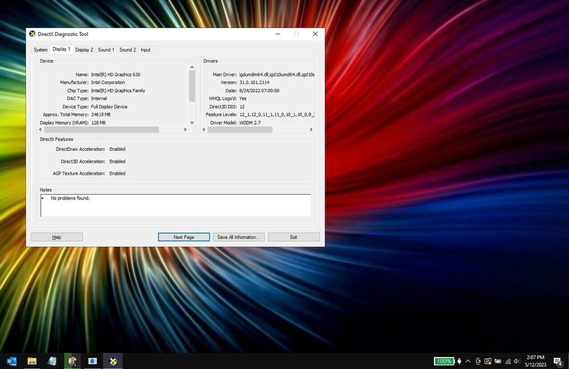569x369 pixels.
Task: Click driver version 31.0.101.2114
Action: (254, 82)
